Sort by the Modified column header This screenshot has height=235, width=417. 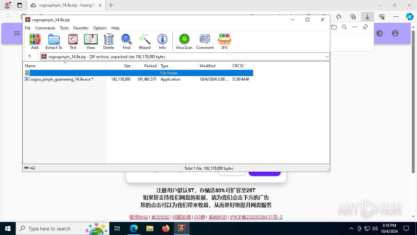tap(214, 66)
